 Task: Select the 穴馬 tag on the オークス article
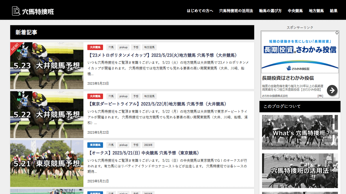[x=111, y=145]
